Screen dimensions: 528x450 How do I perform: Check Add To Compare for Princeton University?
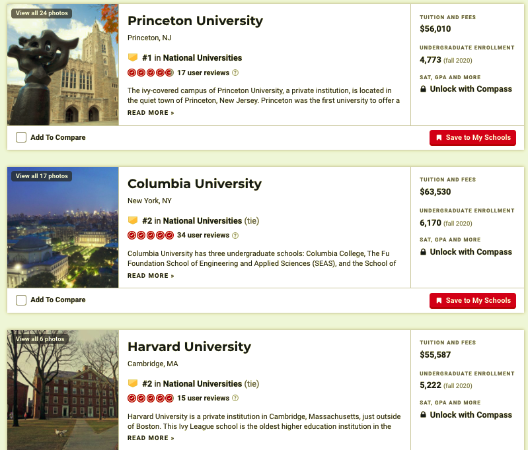click(x=21, y=137)
